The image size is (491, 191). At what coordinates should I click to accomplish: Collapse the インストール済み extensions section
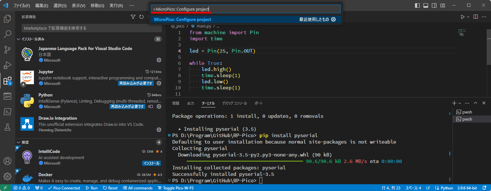click(18, 39)
